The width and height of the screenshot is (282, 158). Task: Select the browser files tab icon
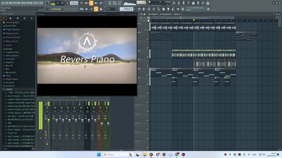click(x=11, y=18)
